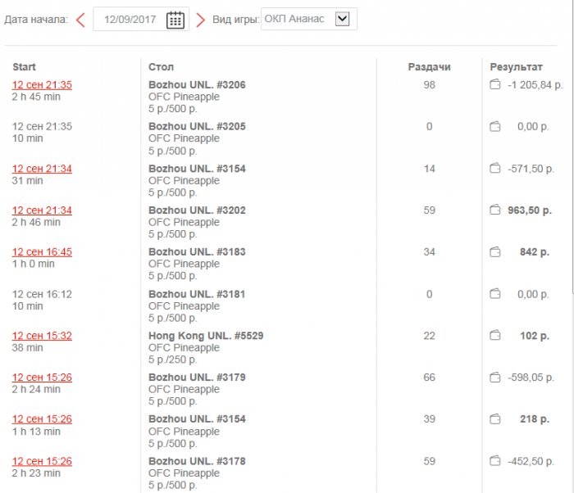574x493 pixels.
Task: Click wallet icon next to 218 р.
Action: click(495, 418)
